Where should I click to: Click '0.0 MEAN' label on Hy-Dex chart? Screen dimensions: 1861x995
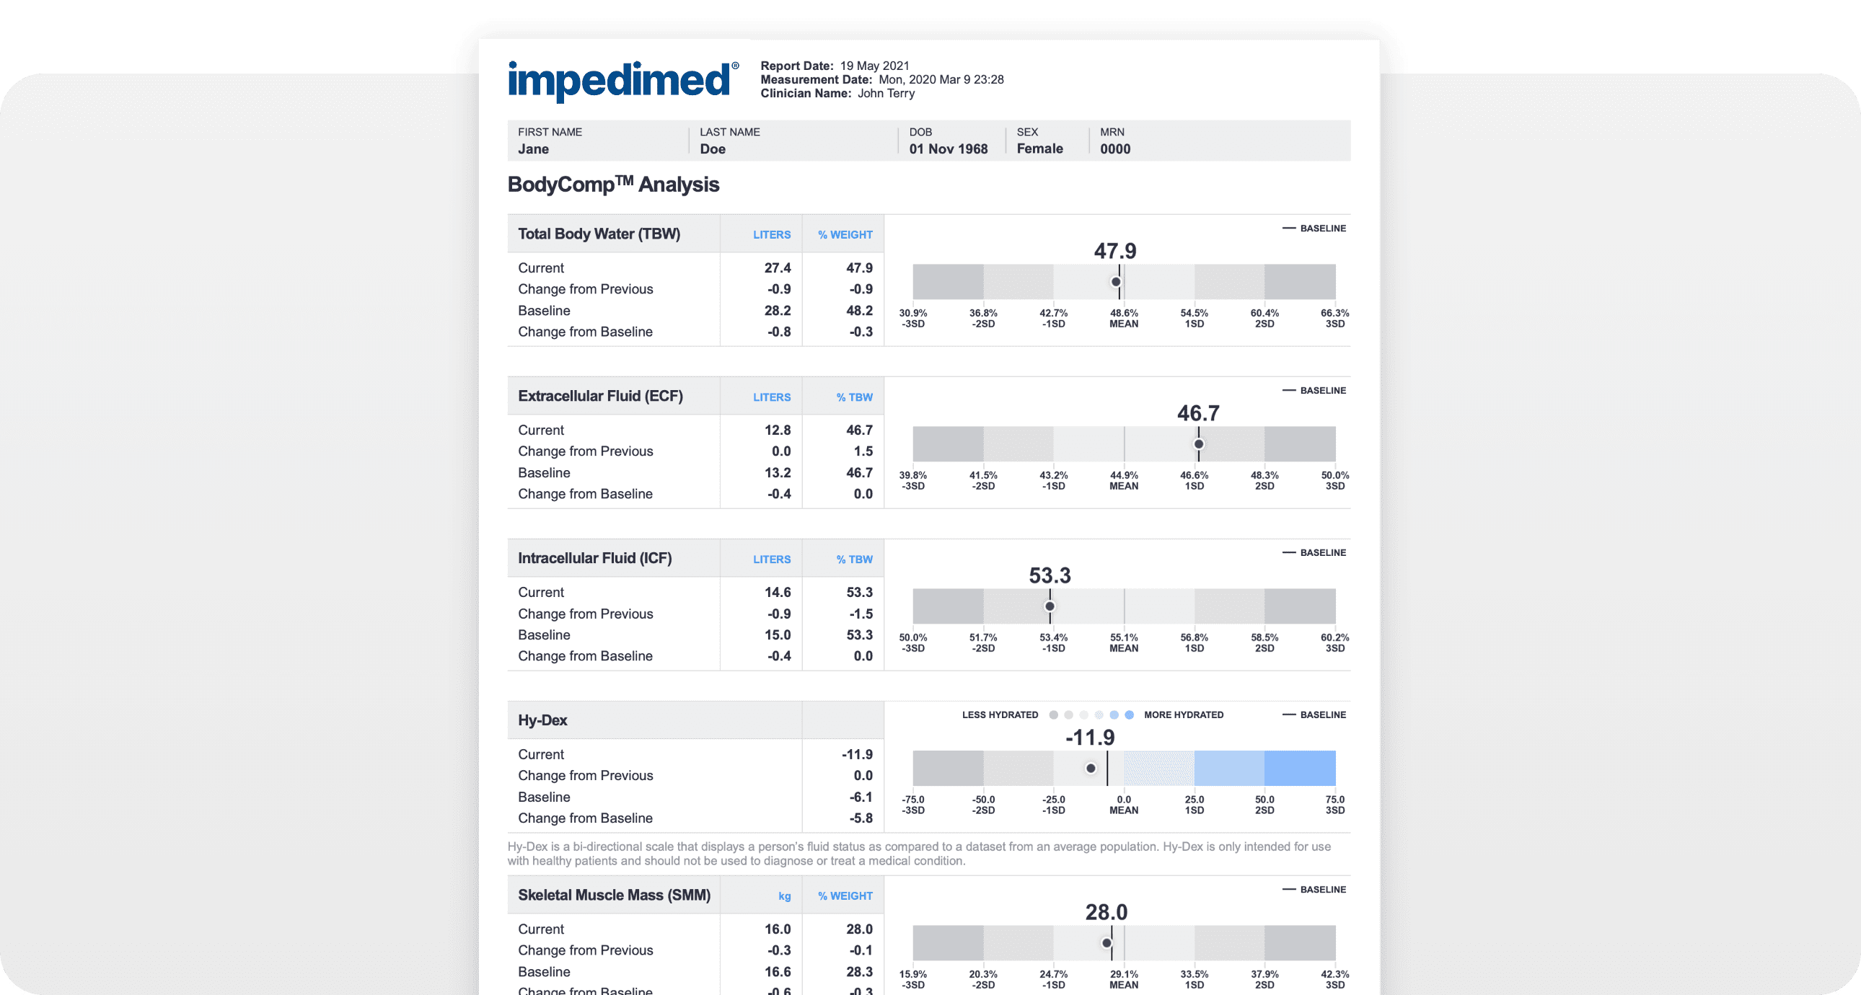1123,805
